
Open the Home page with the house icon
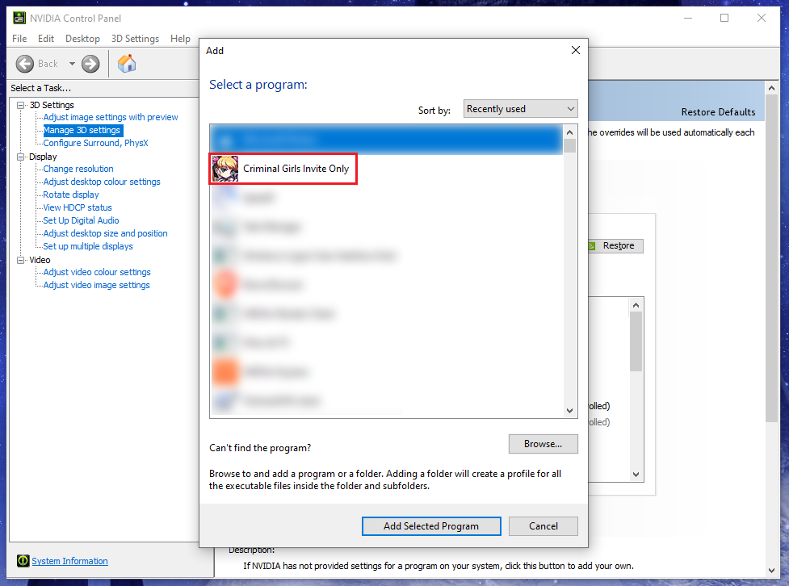tap(127, 64)
